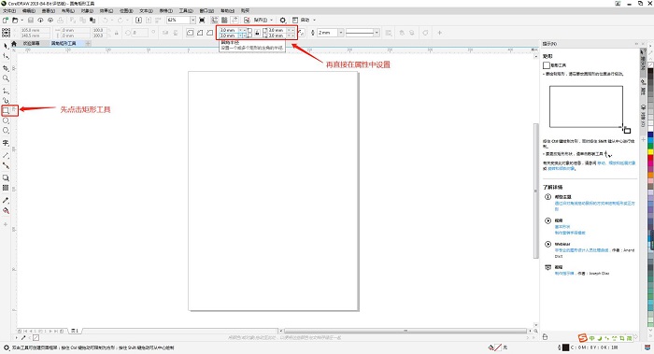This screenshot has height=354, width=654.
Task: Select the Rectangle tool in toolbox
Action: (6, 110)
